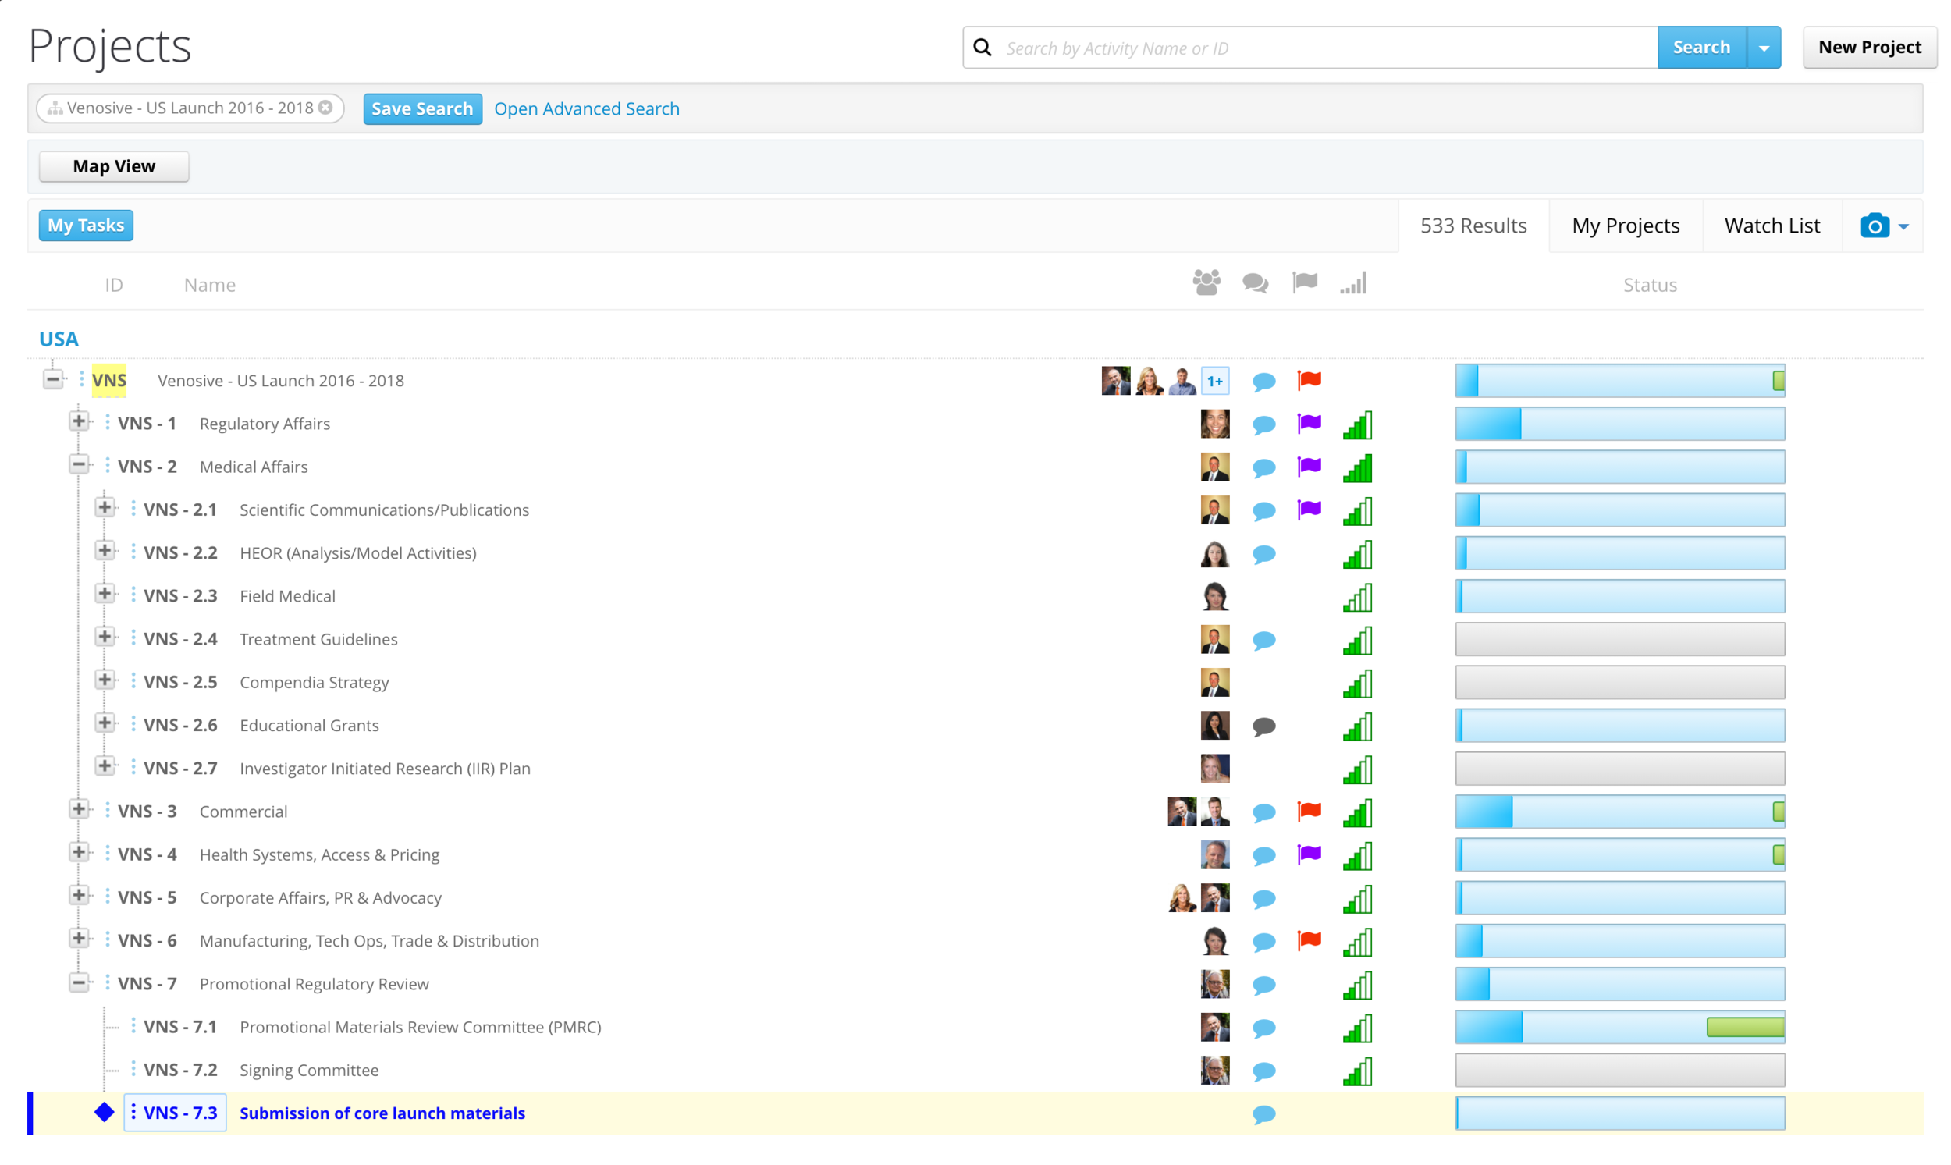Click the flag column header icon
The image size is (1951, 1165).
pyautogui.click(x=1305, y=282)
